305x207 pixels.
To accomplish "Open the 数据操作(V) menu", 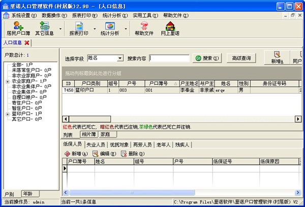I will pyautogui.click(x=54, y=15).
